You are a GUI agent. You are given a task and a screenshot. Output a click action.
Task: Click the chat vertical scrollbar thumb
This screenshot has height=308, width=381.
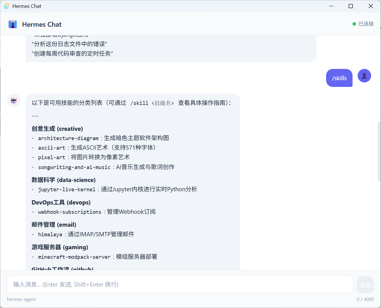[x=379, y=151]
